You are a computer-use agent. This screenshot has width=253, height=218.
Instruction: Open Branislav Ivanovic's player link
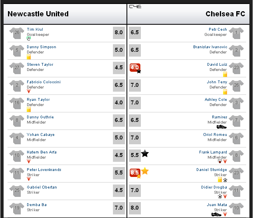(210, 47)
